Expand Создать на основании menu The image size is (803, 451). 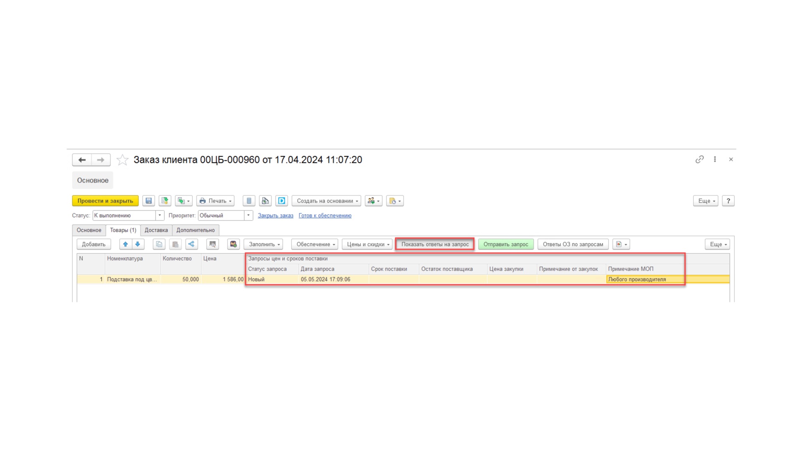[326, 201]
